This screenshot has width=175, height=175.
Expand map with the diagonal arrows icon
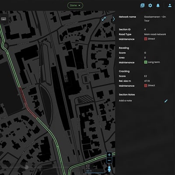click(x=104, y=19)
